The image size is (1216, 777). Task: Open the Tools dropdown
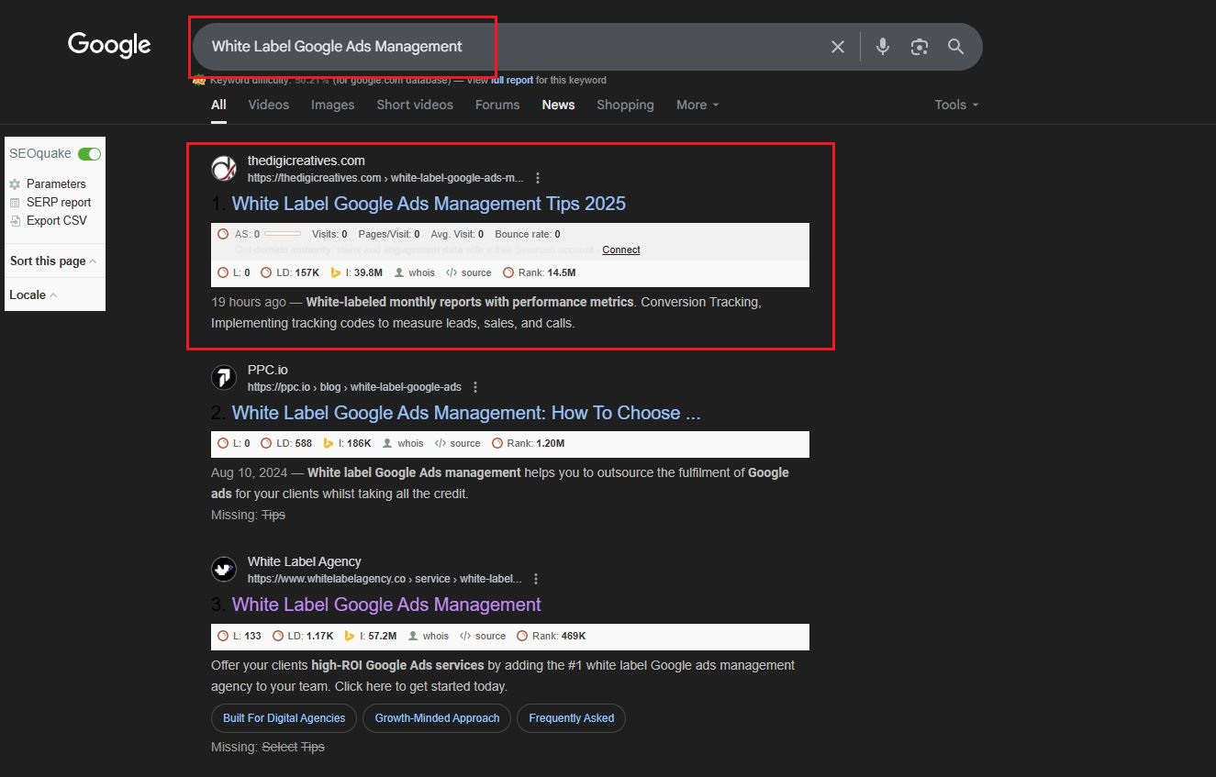click(x=955, y=105)
